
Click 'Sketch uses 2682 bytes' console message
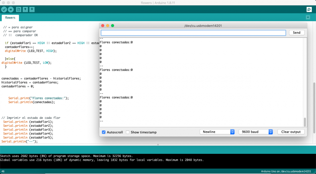tap(66, 156)
